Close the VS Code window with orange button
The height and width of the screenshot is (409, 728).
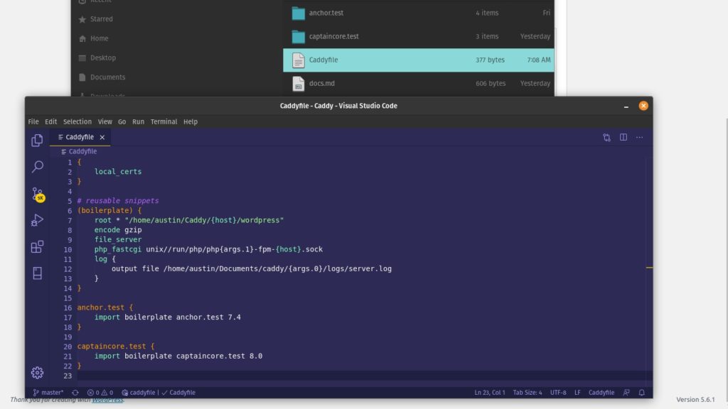[643, 106]
